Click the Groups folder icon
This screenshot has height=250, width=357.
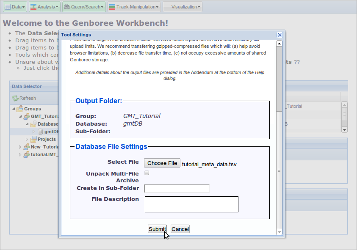coord(20,109)
